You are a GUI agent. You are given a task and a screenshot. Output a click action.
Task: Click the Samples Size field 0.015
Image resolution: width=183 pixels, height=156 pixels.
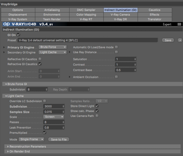[x=54, y=112]
